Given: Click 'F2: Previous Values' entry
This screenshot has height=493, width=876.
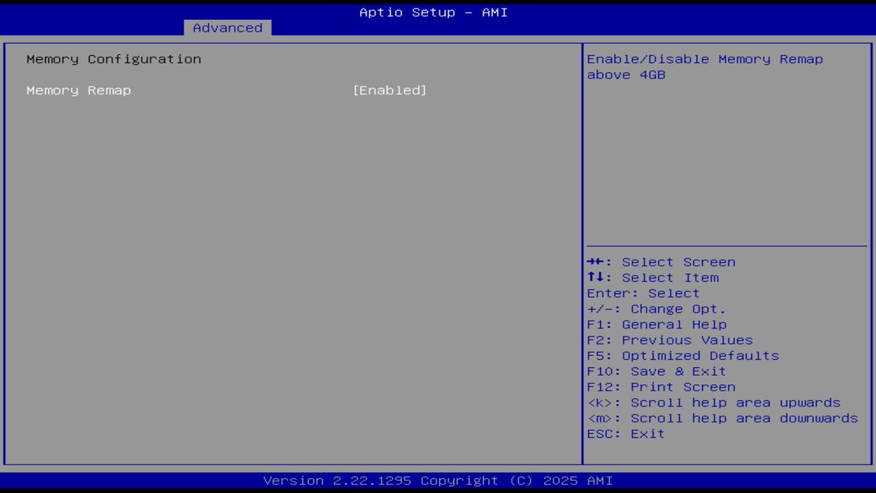Looking at the screenshot, I should click(669, 340).
